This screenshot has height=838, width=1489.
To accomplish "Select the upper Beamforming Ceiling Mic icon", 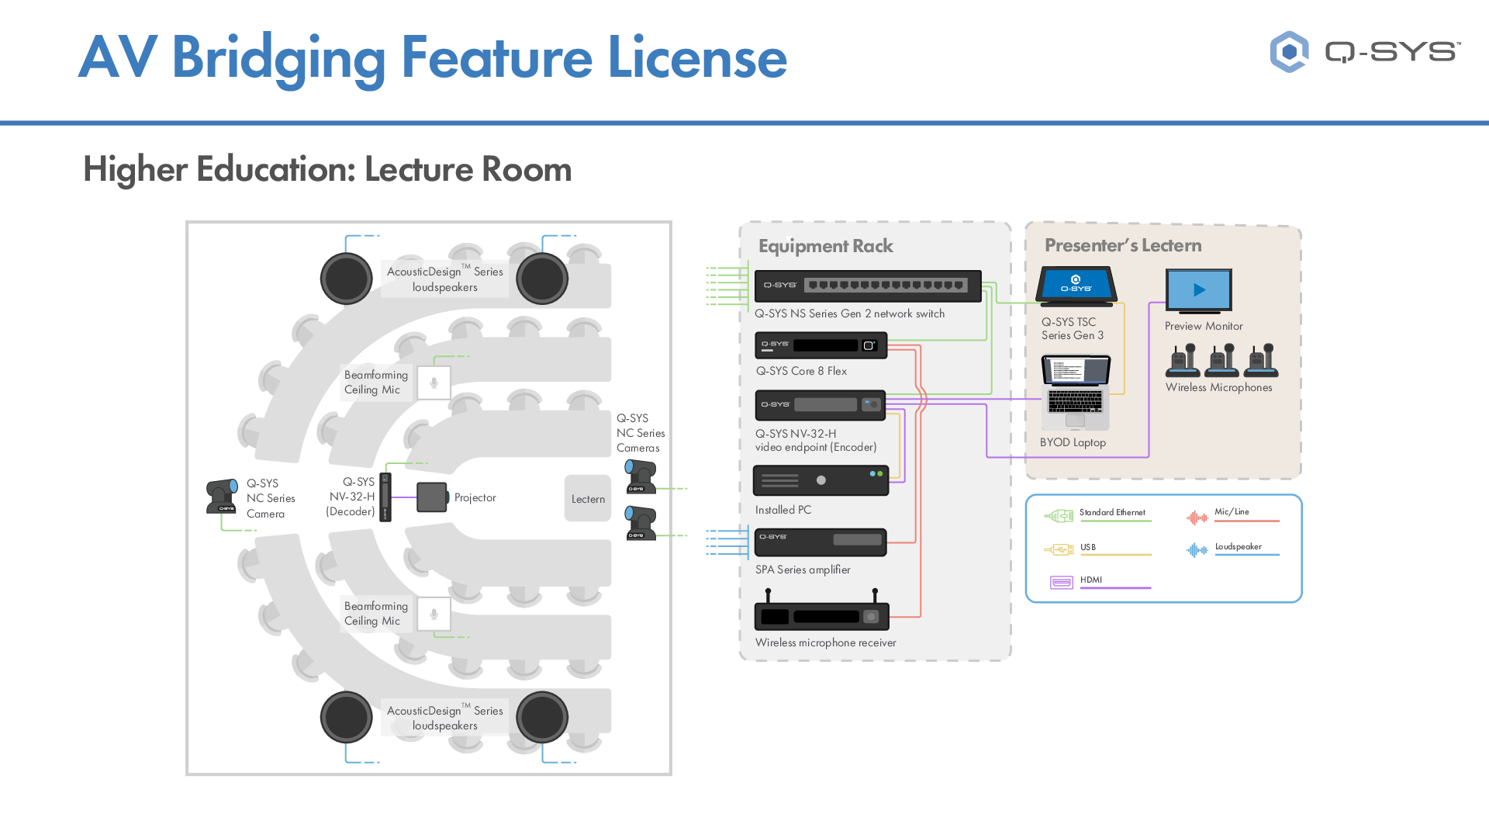I will [x=434, y=383].
